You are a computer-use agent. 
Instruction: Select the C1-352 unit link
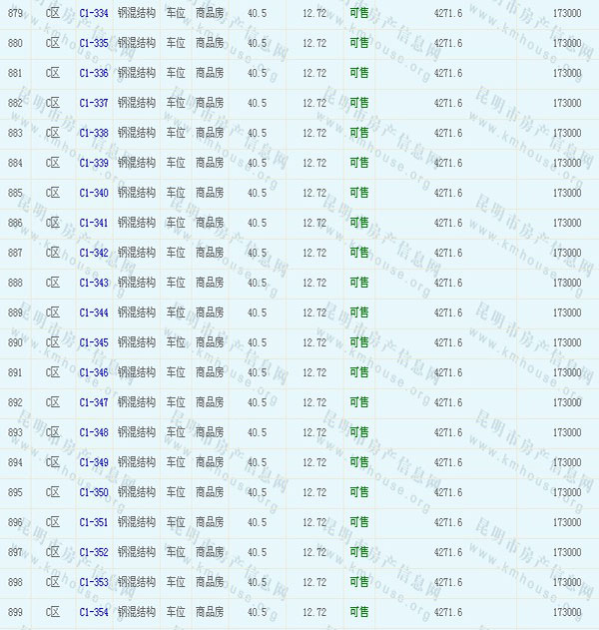pyautogui.click(x=94, y=552)
